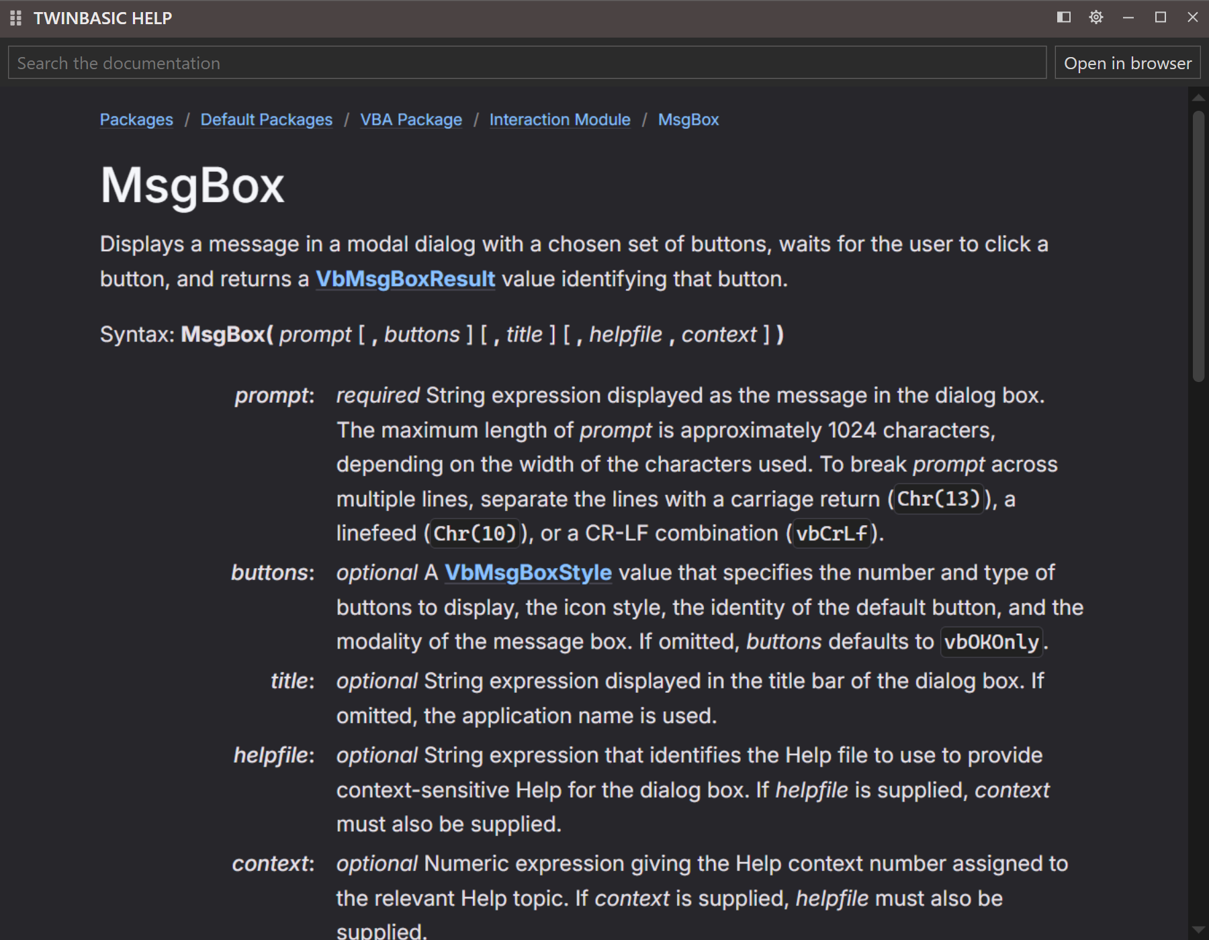This screenshot has height=940, width=1209.
Task: Click the panel grip icon beside TWINBASIC HELP
Action: (x=16, y=18)
